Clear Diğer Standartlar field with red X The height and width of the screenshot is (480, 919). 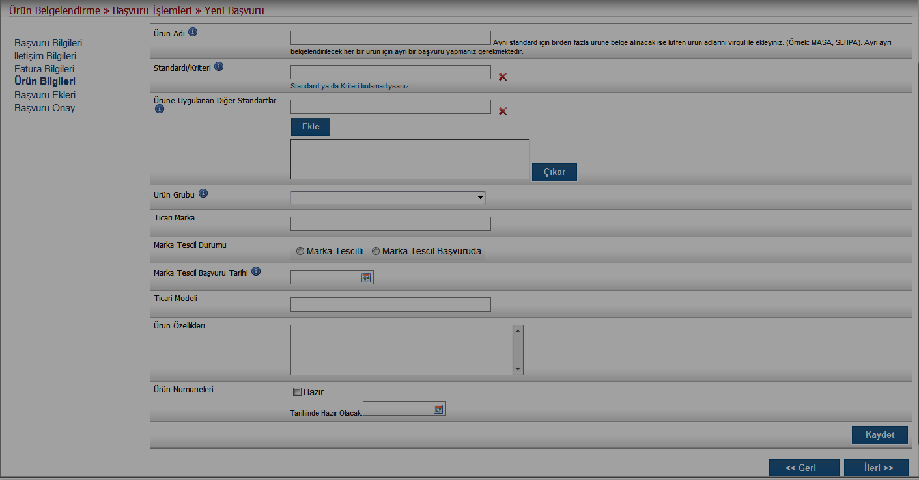503,111
